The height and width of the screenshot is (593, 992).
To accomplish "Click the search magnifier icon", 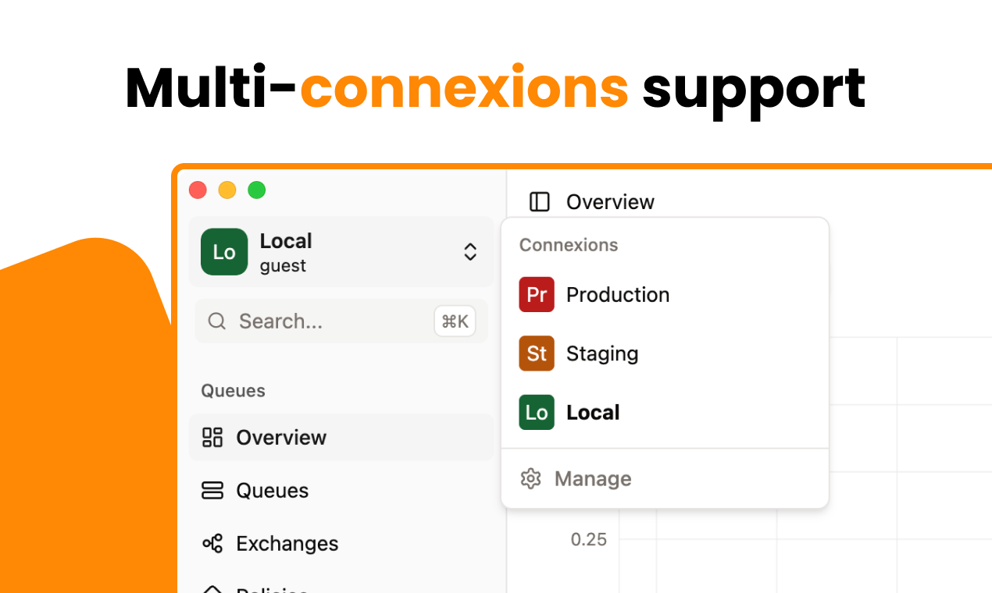I will (x=217, y=321).
